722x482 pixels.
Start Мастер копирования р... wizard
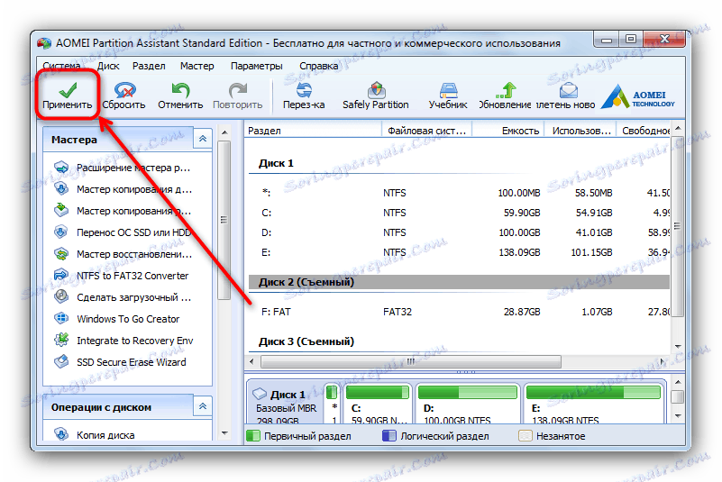[122, 211]
